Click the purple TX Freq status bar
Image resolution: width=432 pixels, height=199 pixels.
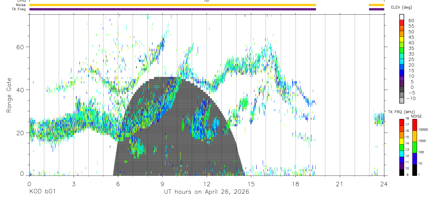coord(172,9)
